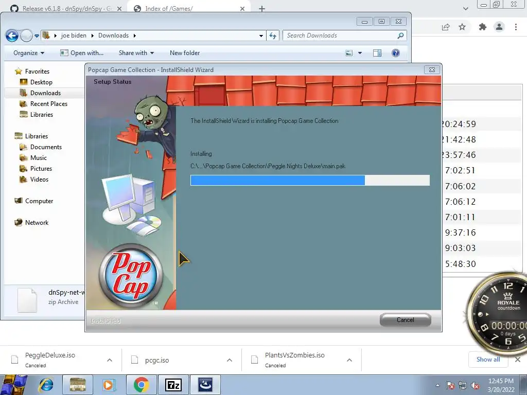Toggle the preview pane
This screenshot has width=527, height=395.
tap(377, 53)
